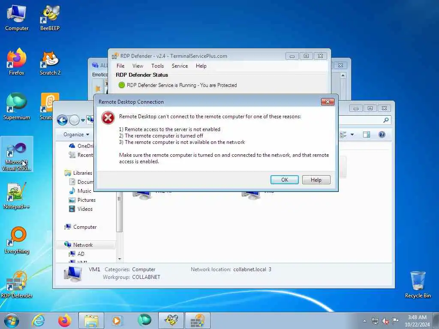Open File menu in RDP Defender
439x329 pixels.
(120, 66)
